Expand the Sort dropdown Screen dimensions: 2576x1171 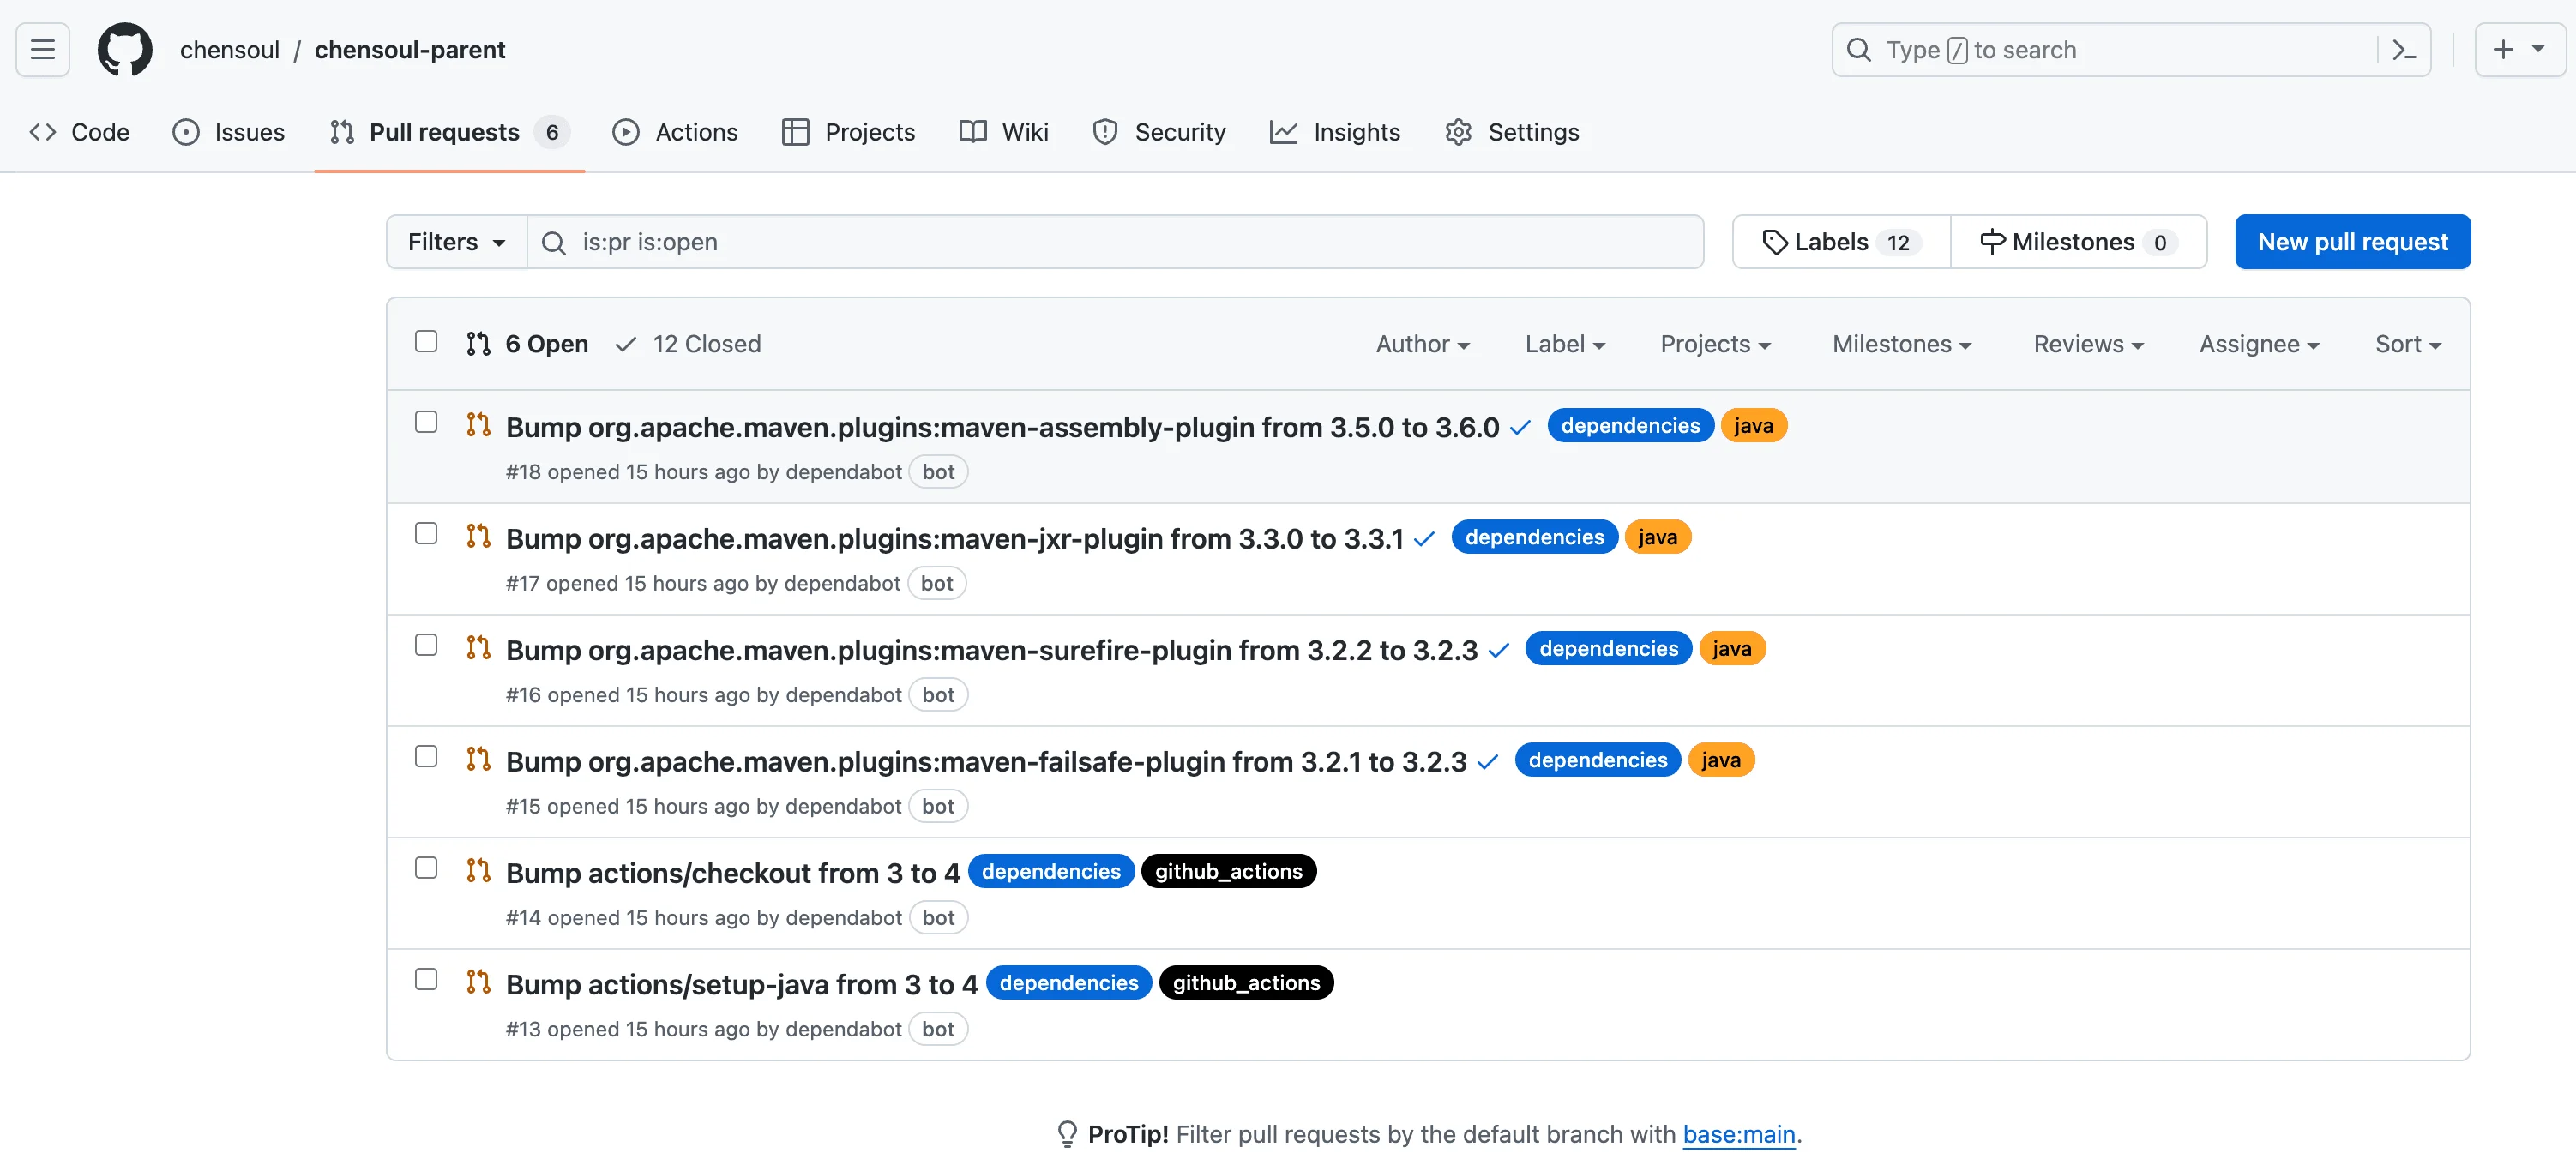(2408, 344)
